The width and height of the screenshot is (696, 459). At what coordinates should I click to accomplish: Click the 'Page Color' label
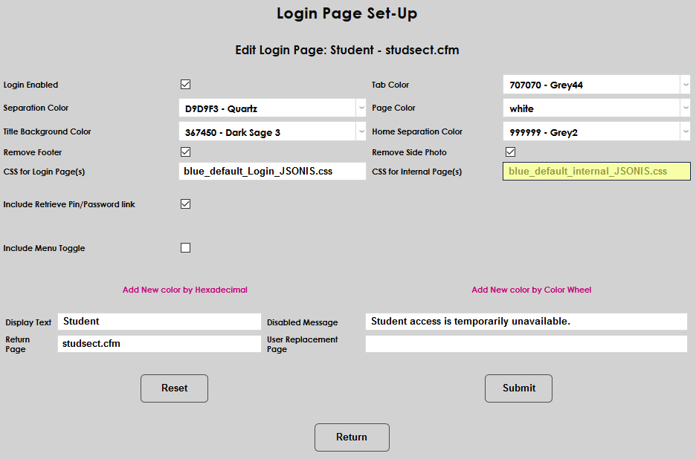393,108
